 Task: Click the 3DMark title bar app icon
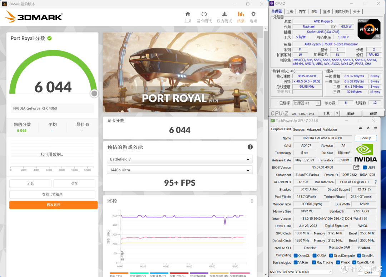(4, 4)
